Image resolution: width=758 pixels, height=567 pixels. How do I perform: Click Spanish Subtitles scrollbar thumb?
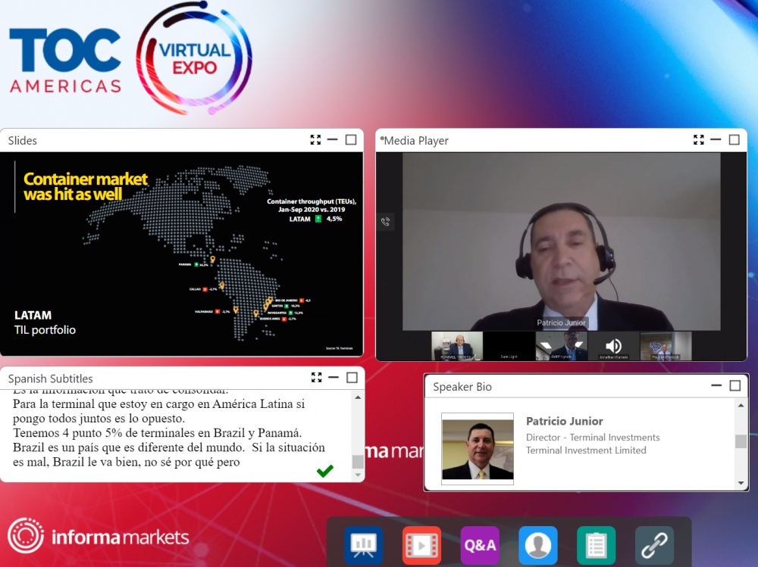(x=358, y=462)
